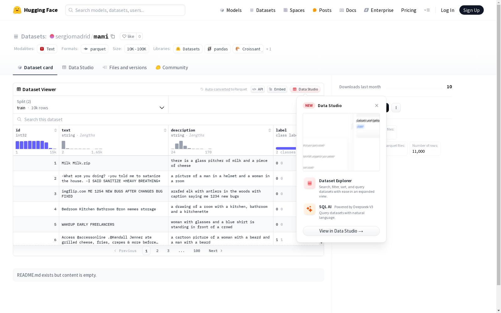The height and width of the screenshot is (313, 501).
Task: Click the parquet format tag
Action: [x=95, y=49]
